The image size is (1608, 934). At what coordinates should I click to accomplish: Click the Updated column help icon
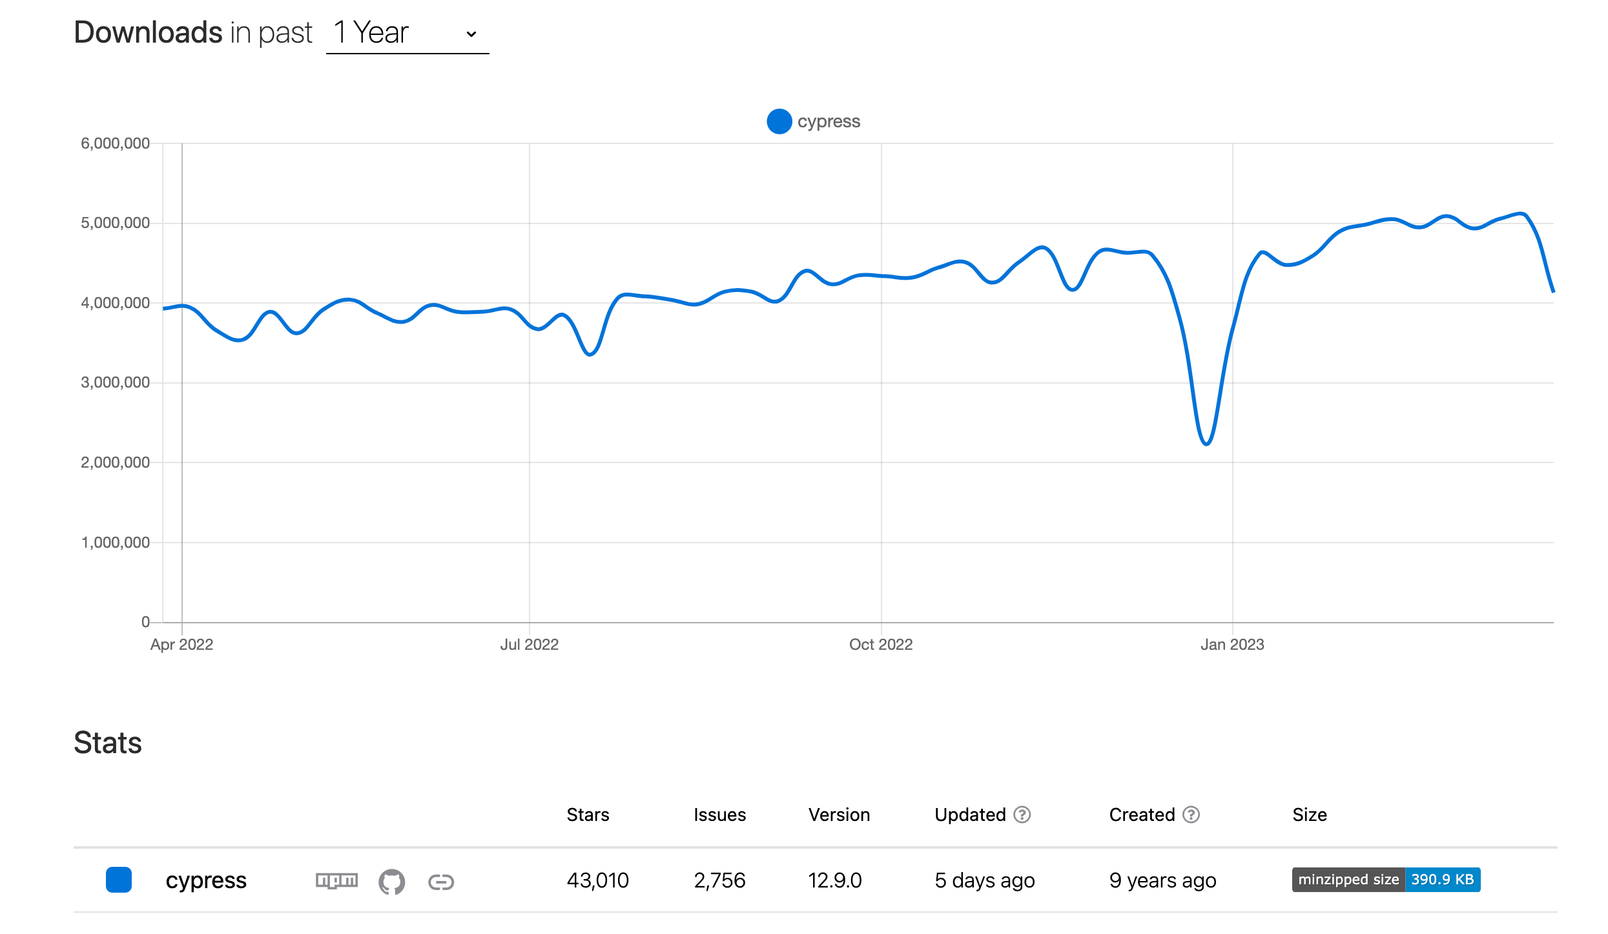pyautogui.click(x=1022, y=815)
